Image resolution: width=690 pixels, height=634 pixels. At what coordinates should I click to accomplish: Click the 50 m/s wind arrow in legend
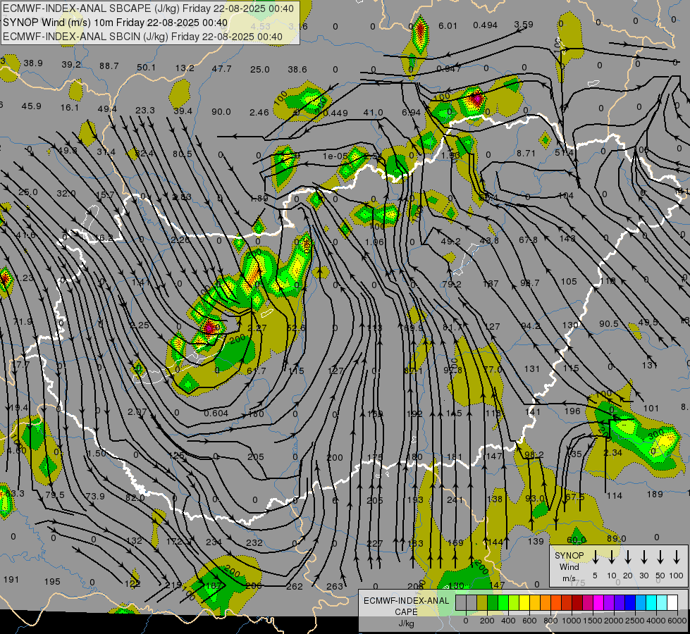pyautogui.click(x=660, y=557)
